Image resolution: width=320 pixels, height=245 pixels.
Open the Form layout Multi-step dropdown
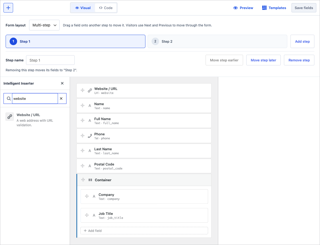coord(44,25)
